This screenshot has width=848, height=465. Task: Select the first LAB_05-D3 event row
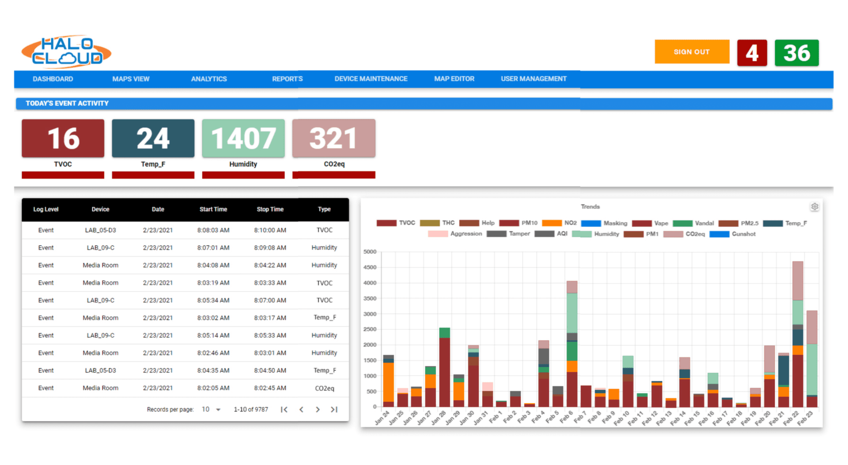tap(185, 230)
